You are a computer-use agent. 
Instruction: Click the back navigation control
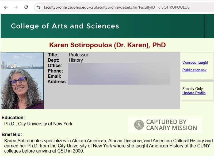coord(6,7)
